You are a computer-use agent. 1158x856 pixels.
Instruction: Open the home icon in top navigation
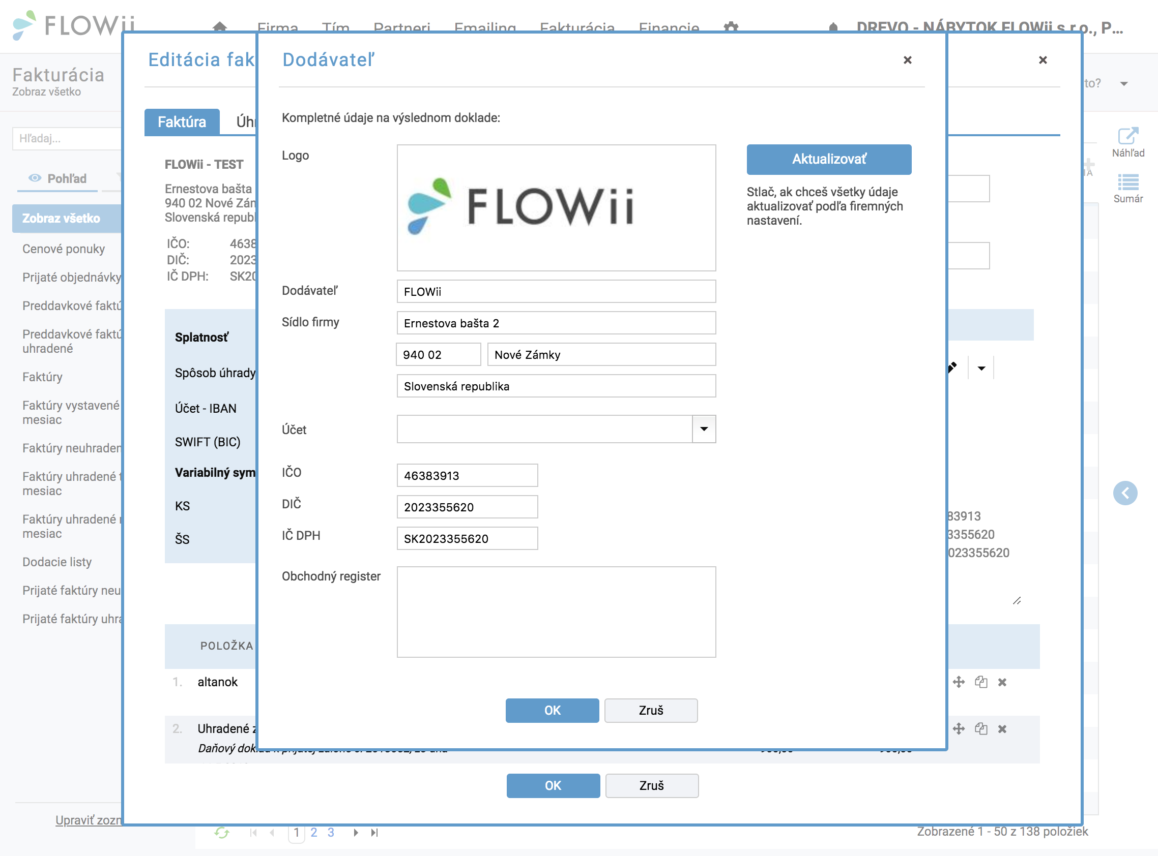[220, 27]
